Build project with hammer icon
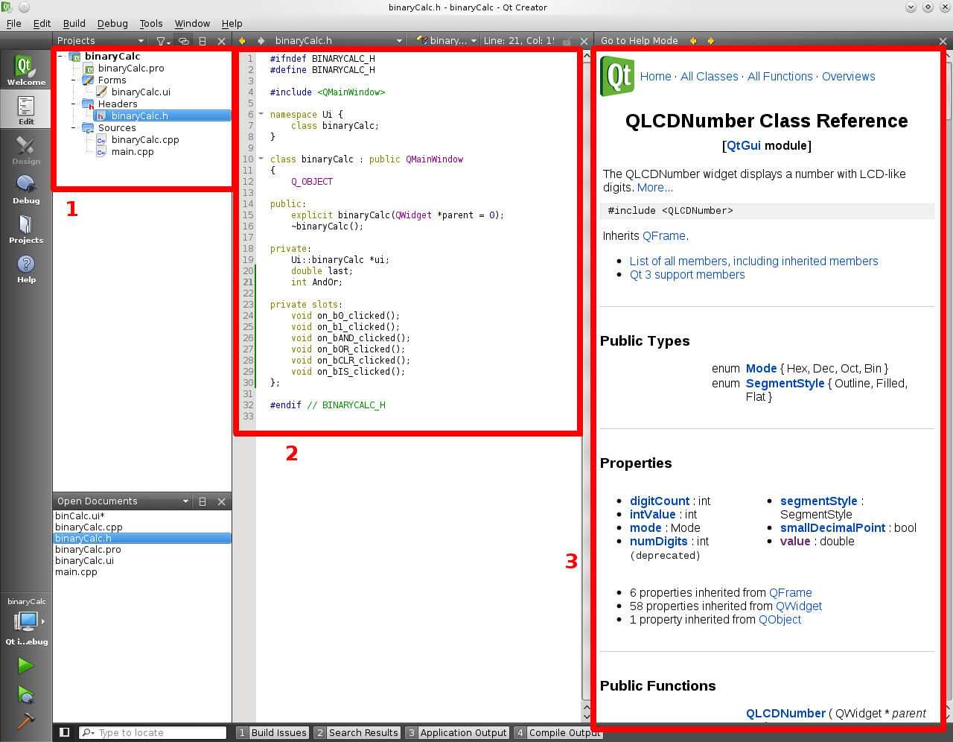 click(26, 721)
